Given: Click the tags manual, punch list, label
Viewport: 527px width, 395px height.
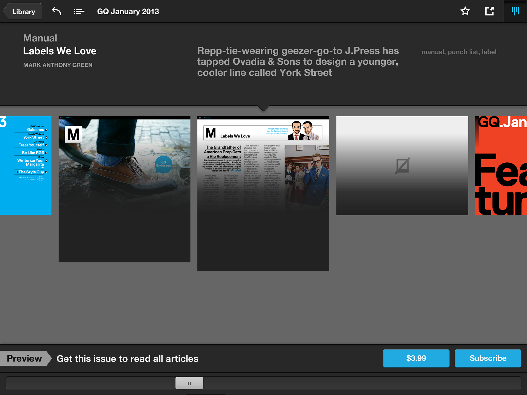Looking at the screenshot, I should tap(459, 52).
